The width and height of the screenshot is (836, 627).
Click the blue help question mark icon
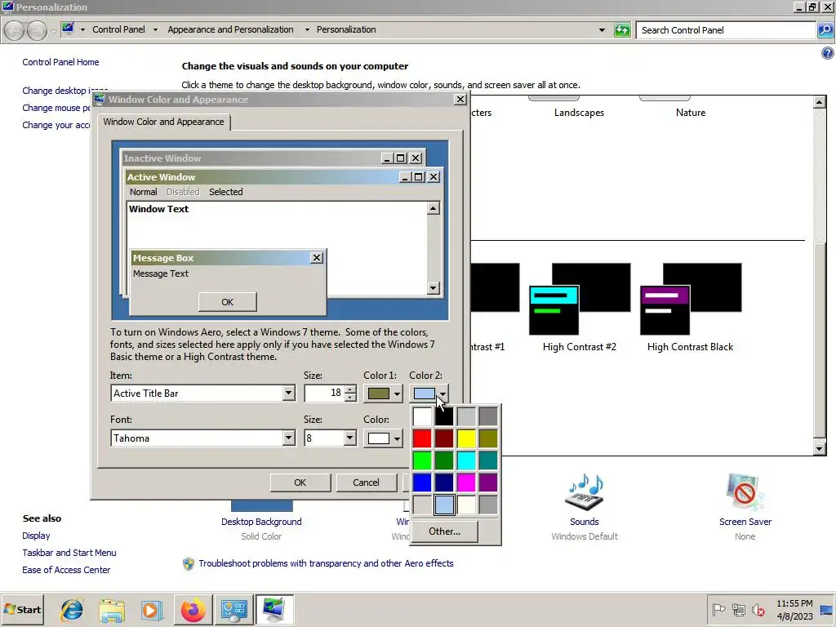[x=828, y=53]
